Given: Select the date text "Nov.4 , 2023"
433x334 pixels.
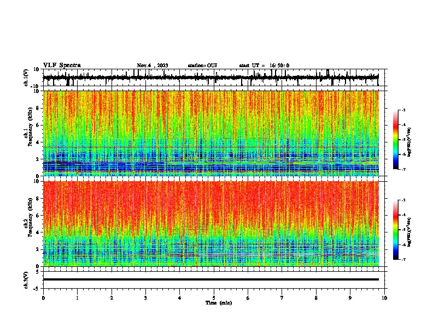Looking at the screenshot, I should 153,65.
